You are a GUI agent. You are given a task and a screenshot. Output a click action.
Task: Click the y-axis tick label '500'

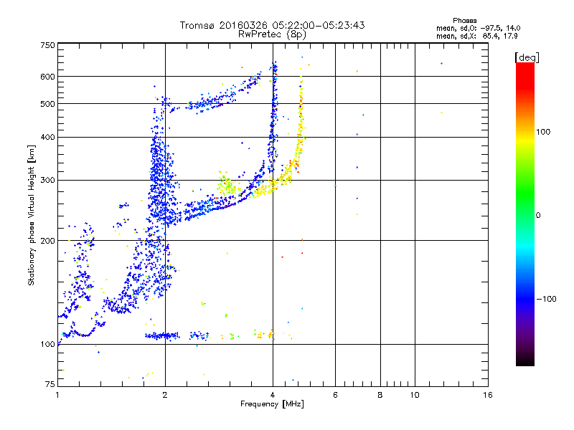[x=47, y=104]
